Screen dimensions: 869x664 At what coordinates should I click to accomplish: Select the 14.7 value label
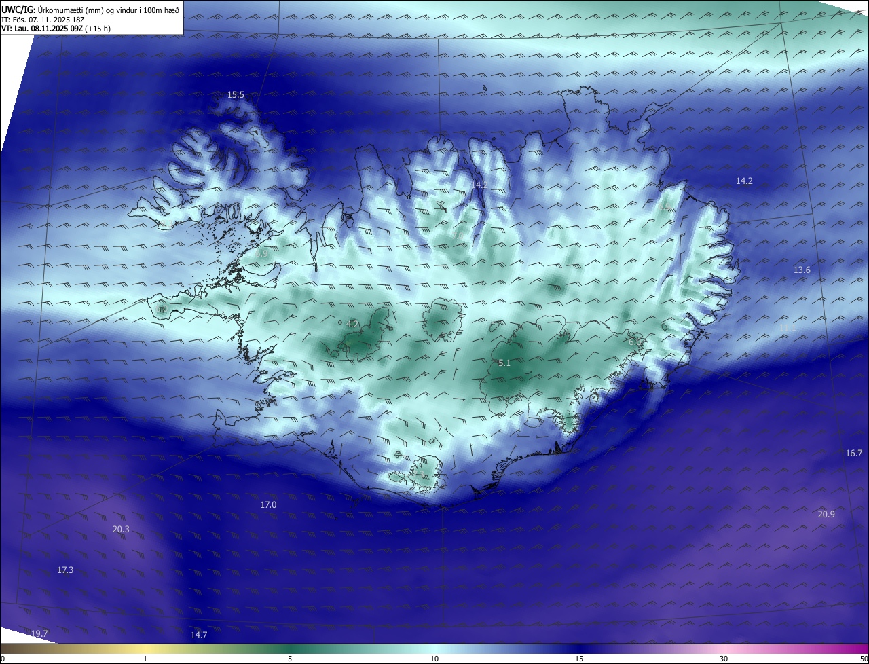tap(198, 635)
